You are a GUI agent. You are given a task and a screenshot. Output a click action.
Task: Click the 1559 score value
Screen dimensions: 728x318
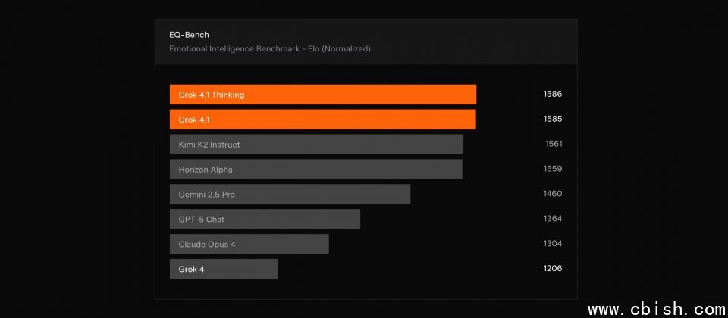552,170
